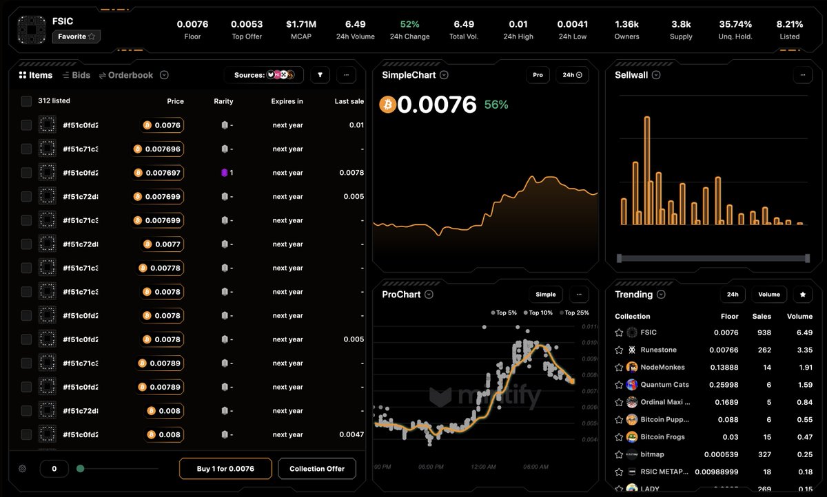This screenshot has height=497, width=827.
Task: Open the settings gear beside the quantity field
Action: click(x=23, y=469)
